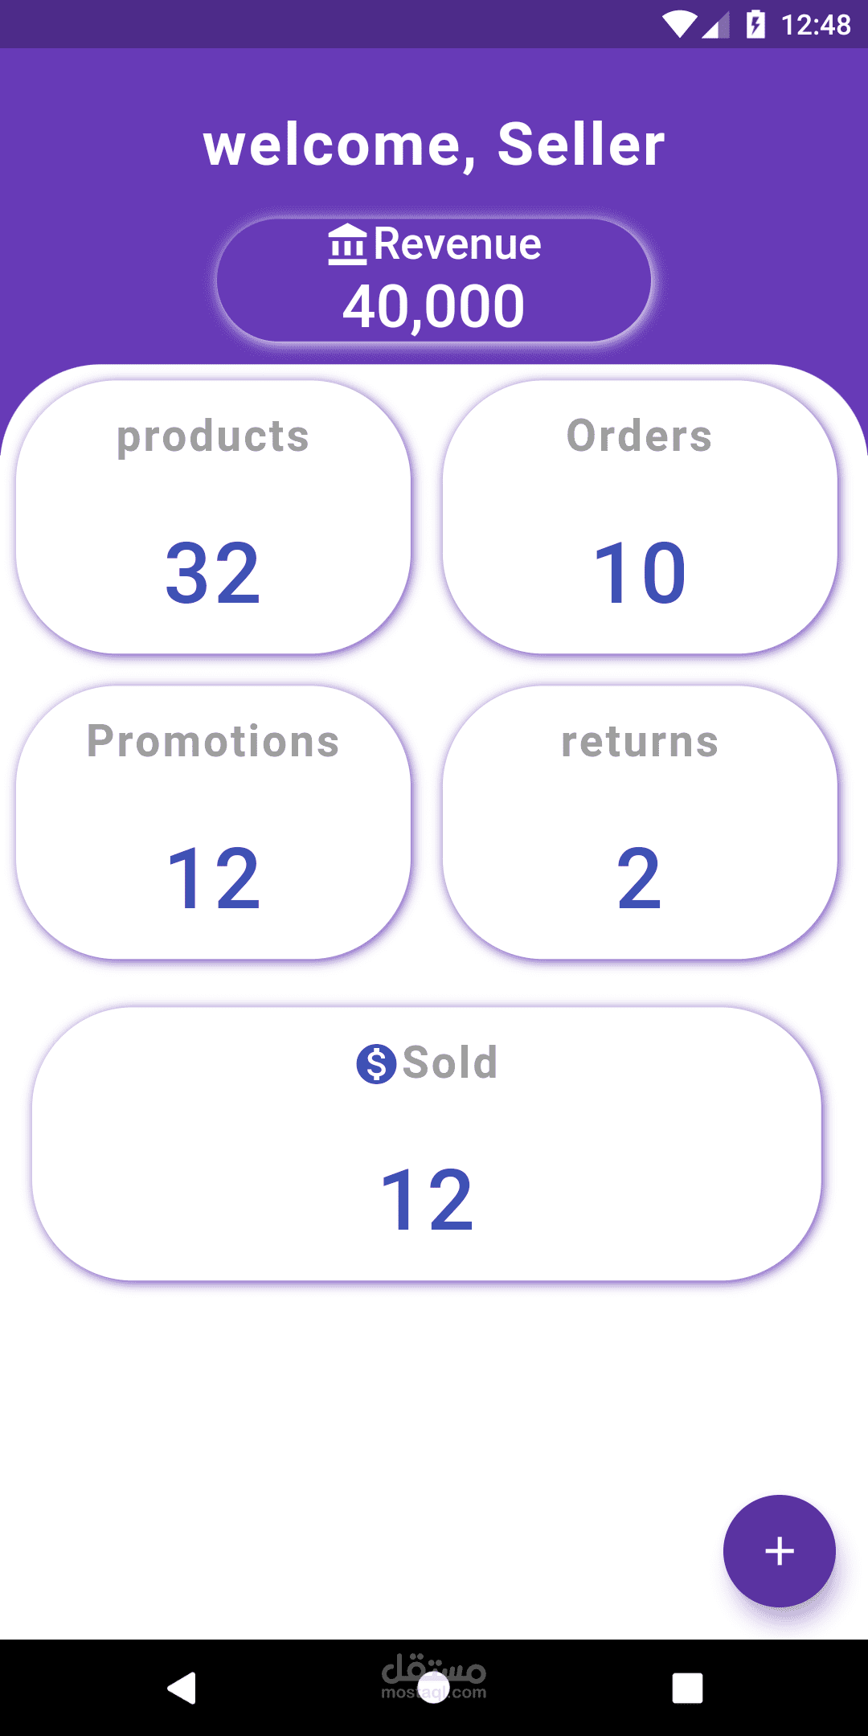The image size is (868, 1736).
Task: Tap the returns count number 2
Action: [x=640, y=878]
